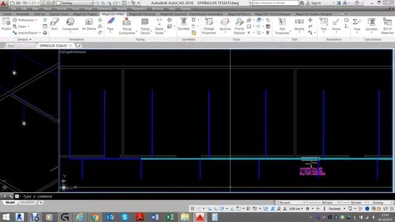This screenshot has height=222, width=395.
Task: Open the Part Properties tool
Action: click(282, 26)
